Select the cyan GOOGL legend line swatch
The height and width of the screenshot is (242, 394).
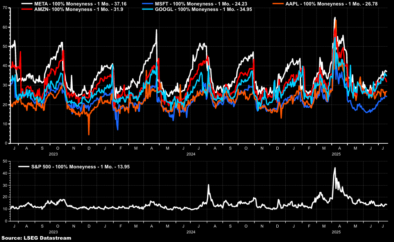tap(148, 9)
